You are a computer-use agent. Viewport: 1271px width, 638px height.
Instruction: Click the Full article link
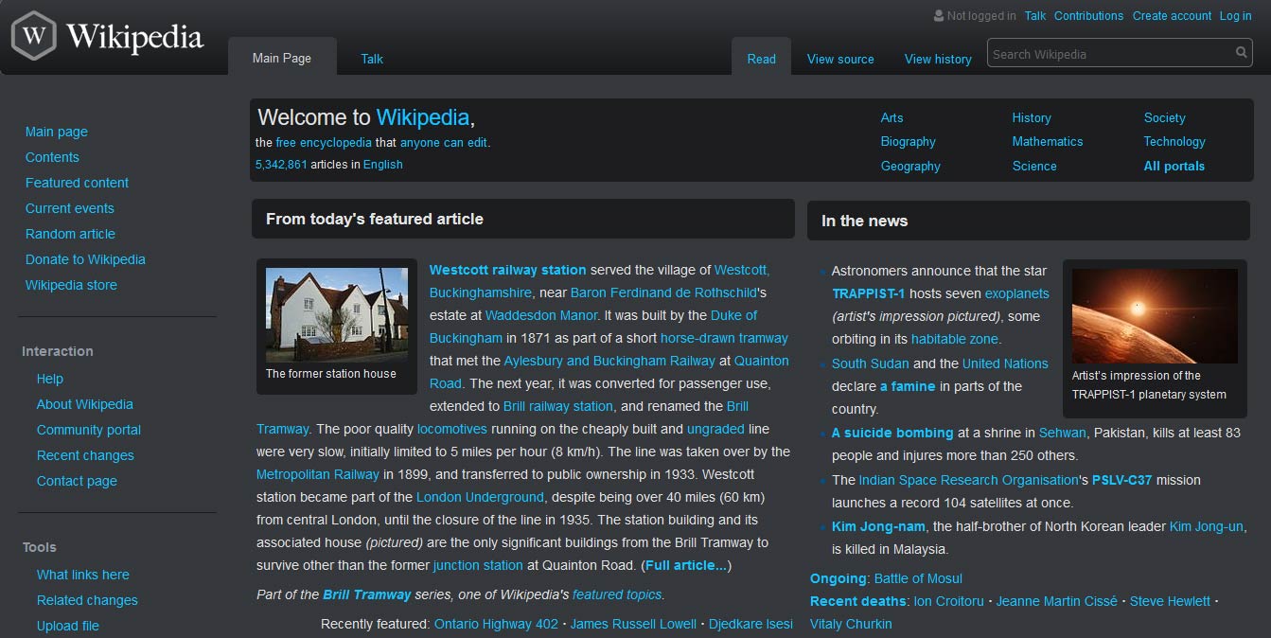(x=684, y=565)
